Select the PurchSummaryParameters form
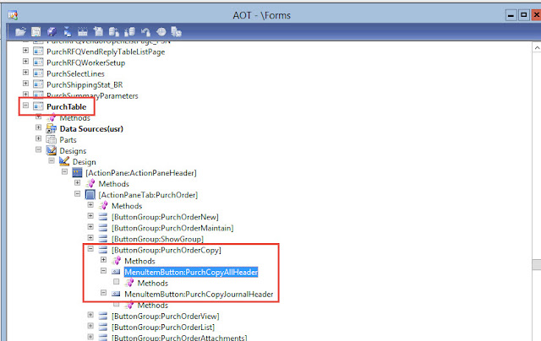This screenshot has height=341, width=541. (x=92, y=95)
